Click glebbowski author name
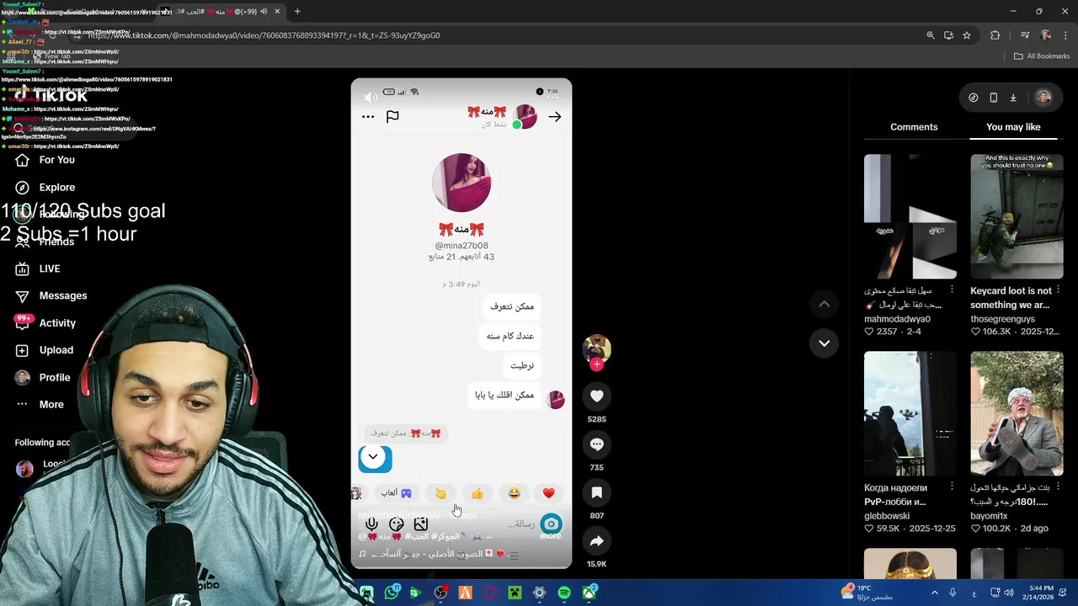The height and width of the screenshot is (606, 1078). coord(887,516)
